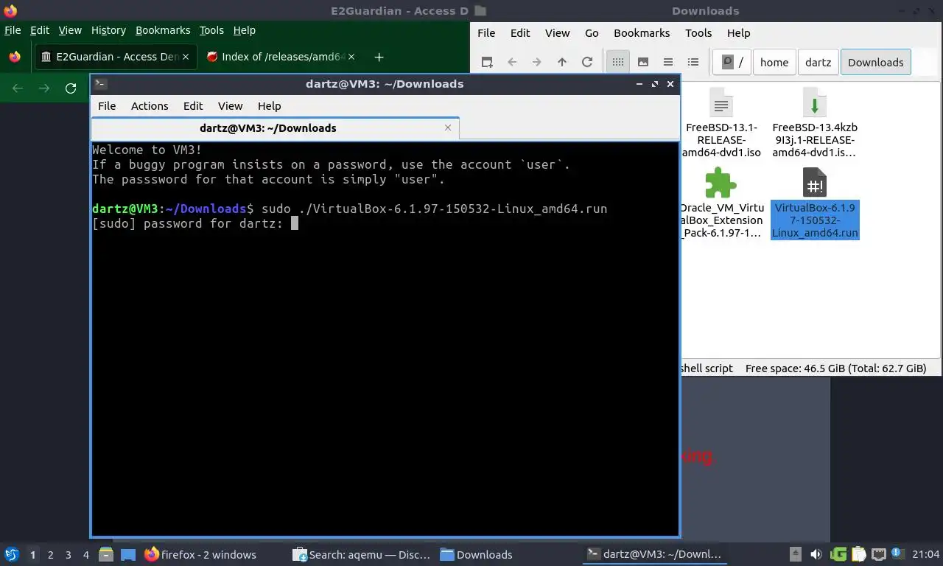Open the volume control tray icon

(816, 554)
